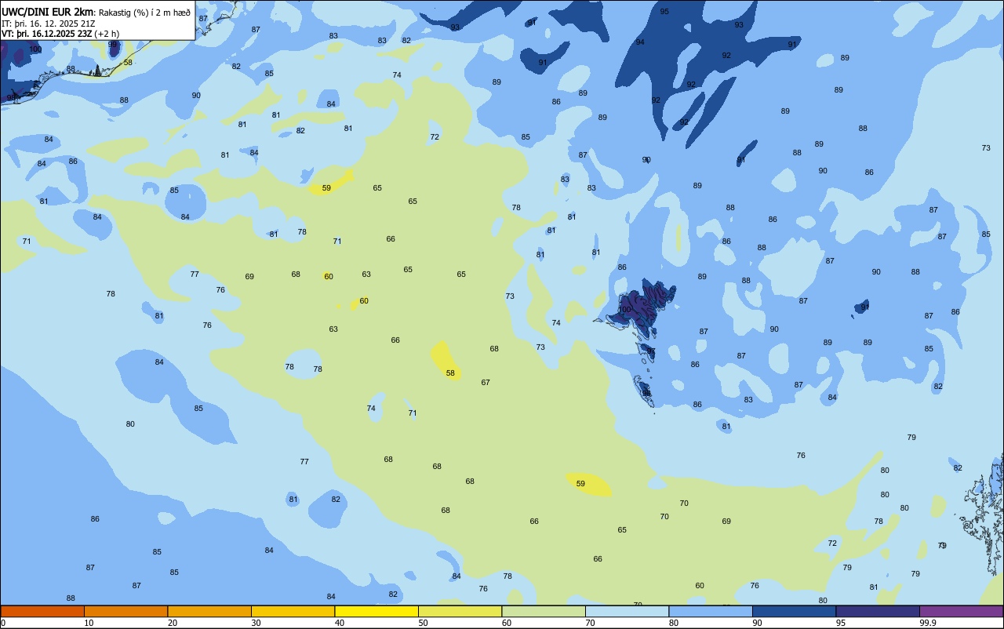The image size is (1004, 629).
Task: Click the legend scale tick label '0'
Action: [x=3, y=624]
